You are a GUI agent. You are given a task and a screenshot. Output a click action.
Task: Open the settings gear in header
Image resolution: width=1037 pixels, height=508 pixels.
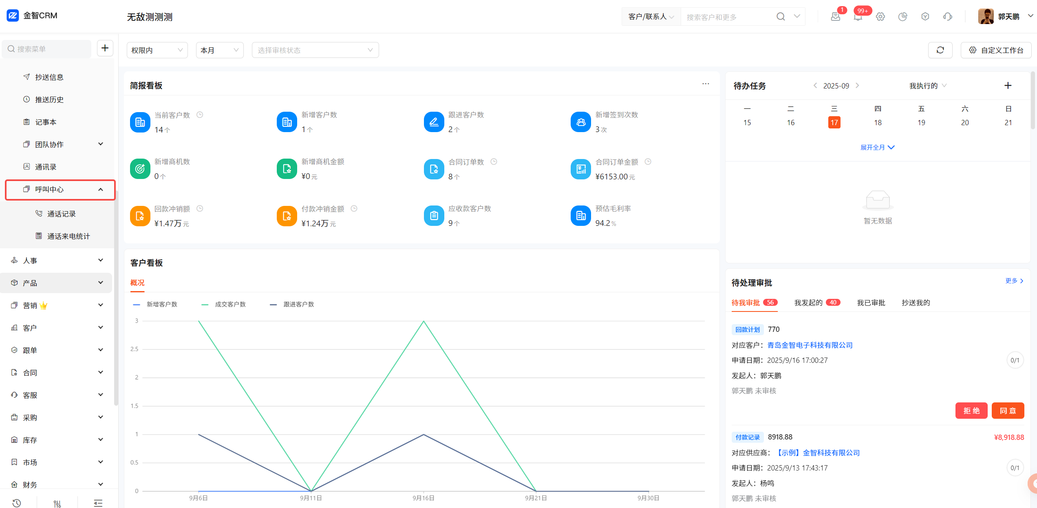coord(880,17)
